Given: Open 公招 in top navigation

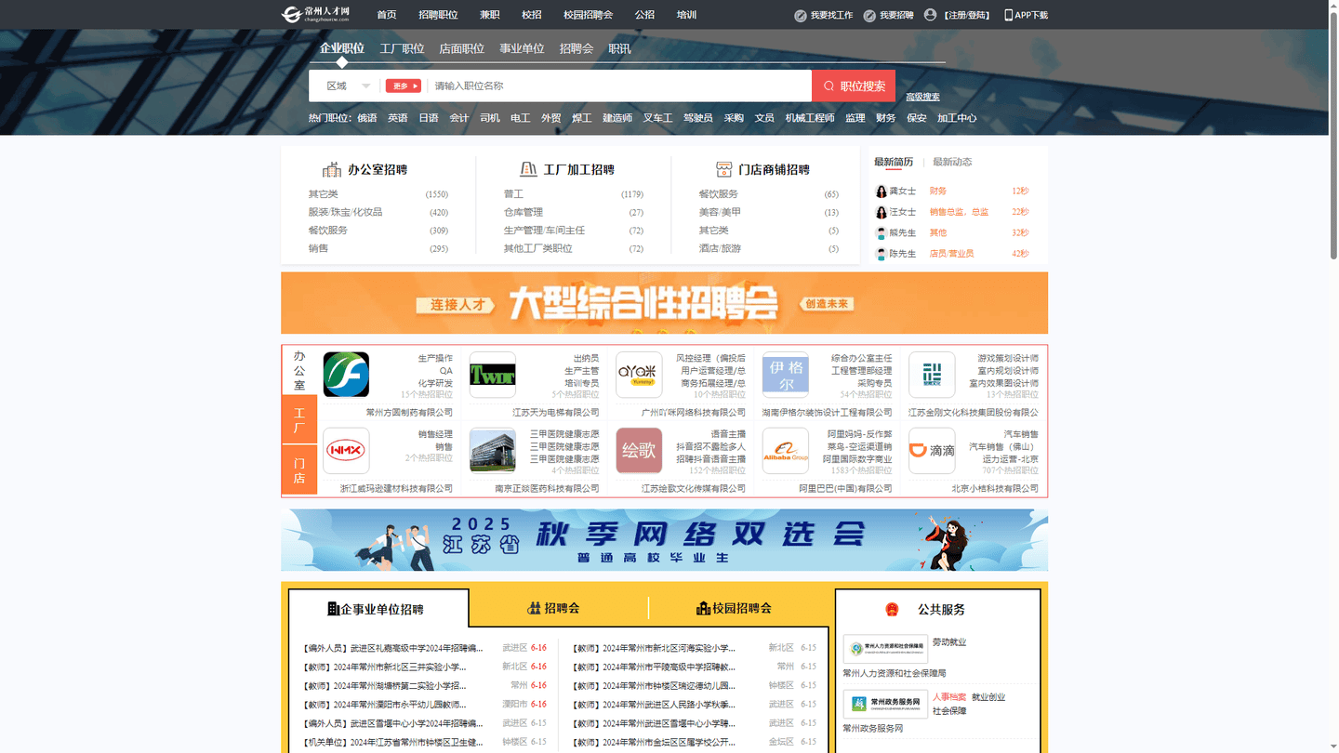Looking at the screenshot, I should pyautogui.click(x=644, y=15).
